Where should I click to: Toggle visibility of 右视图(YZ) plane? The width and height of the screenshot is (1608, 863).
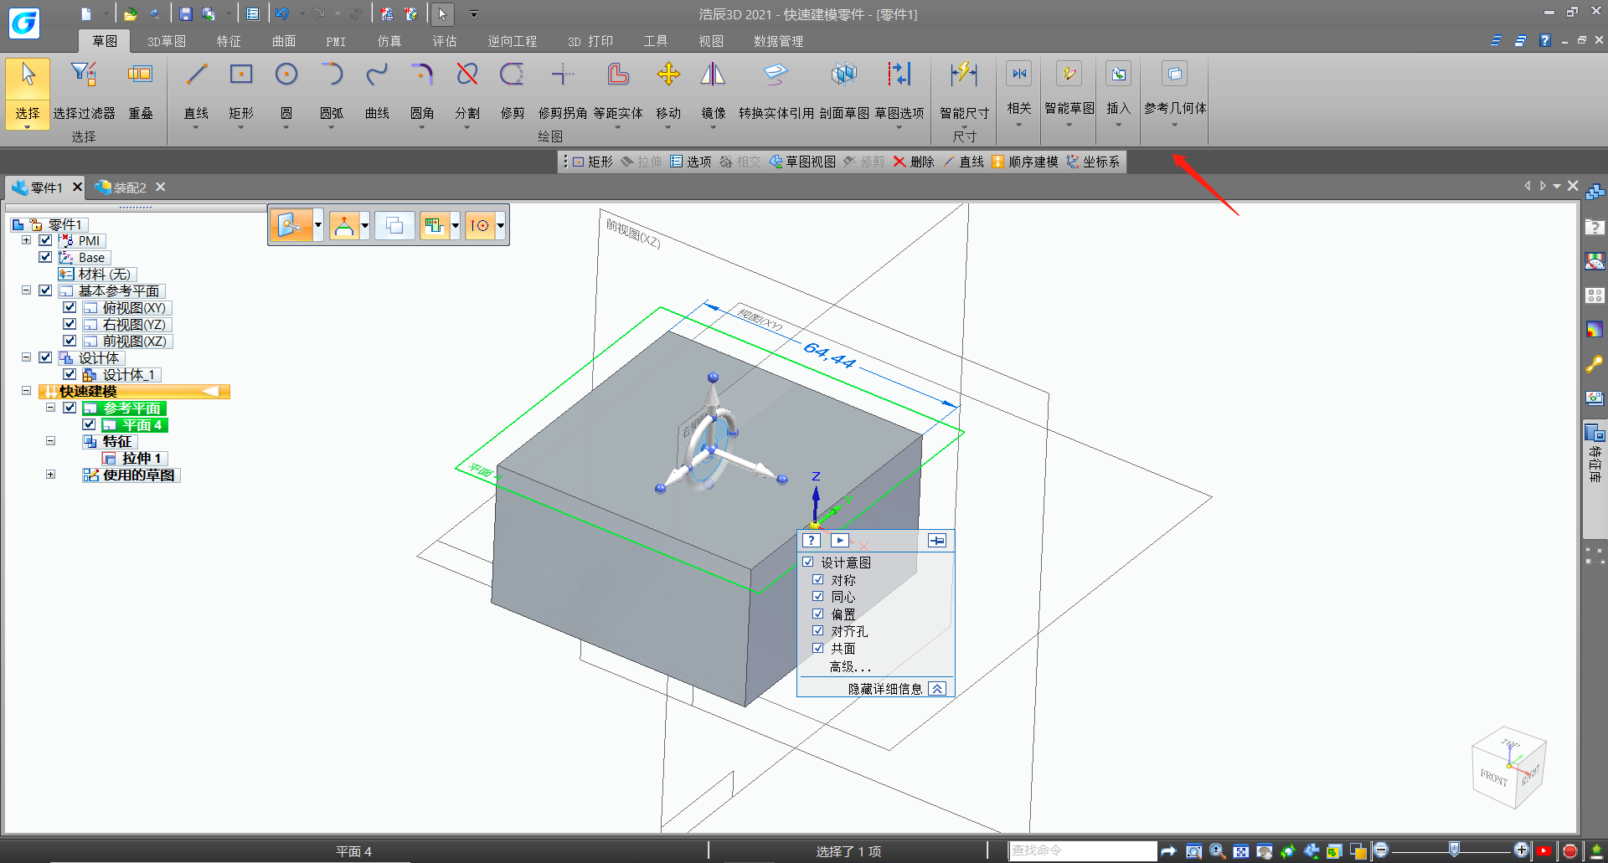click(70, 324)
